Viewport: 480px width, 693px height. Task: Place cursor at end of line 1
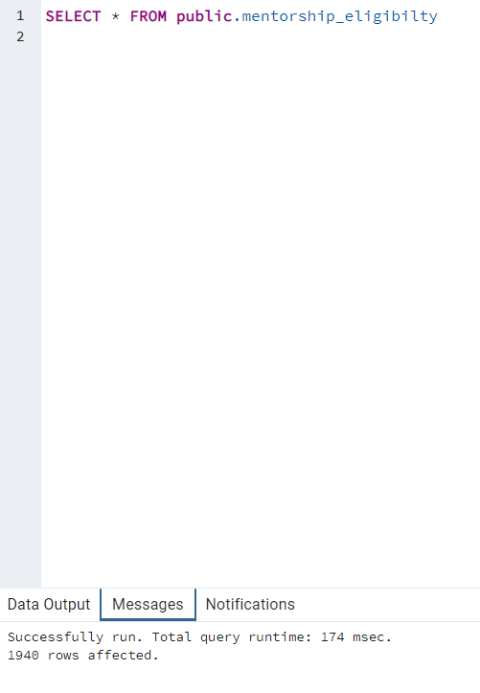tap(439, 16)
